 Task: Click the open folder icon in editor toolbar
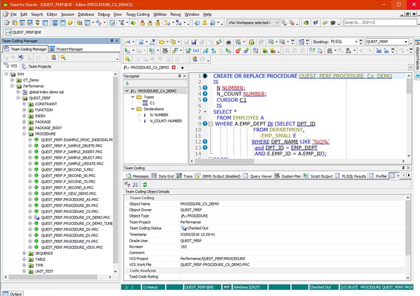162,42
